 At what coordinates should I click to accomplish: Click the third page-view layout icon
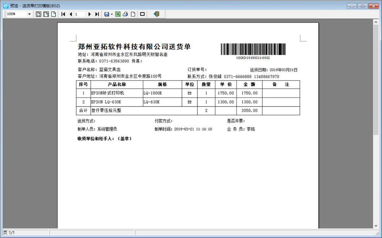tap(53, 14)
